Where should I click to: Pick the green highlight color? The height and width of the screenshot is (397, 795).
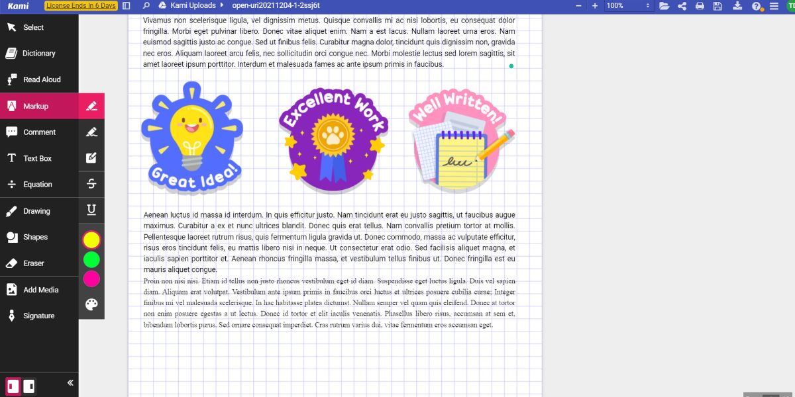(91, 259)
